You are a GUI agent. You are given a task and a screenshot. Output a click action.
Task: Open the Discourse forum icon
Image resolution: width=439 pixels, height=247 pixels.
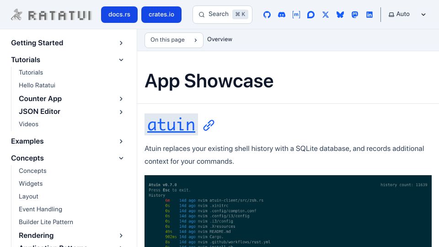click(311, 15)
